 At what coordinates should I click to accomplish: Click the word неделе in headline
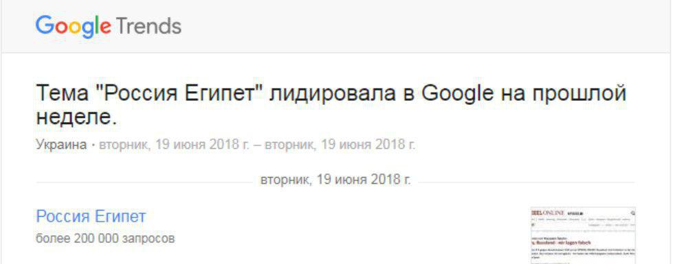pyautogui.click(x=76, y=118)
